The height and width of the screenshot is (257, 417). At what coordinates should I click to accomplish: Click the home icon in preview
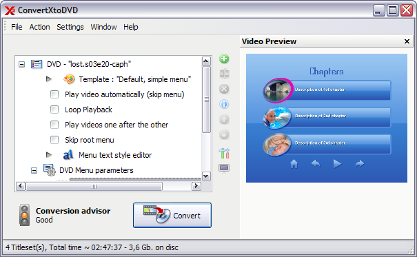coord(294,164)
